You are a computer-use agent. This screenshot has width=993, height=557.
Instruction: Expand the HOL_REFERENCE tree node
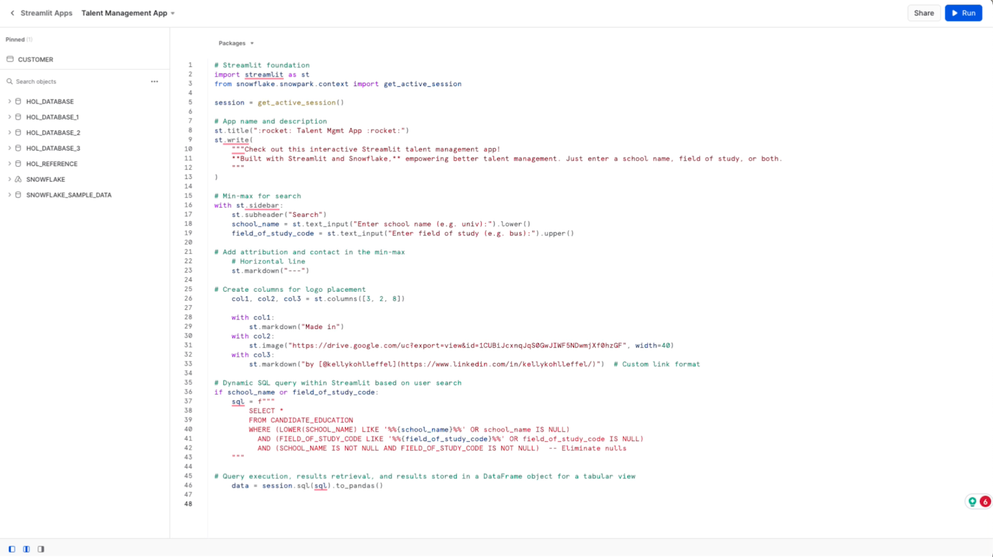[9, 164]
